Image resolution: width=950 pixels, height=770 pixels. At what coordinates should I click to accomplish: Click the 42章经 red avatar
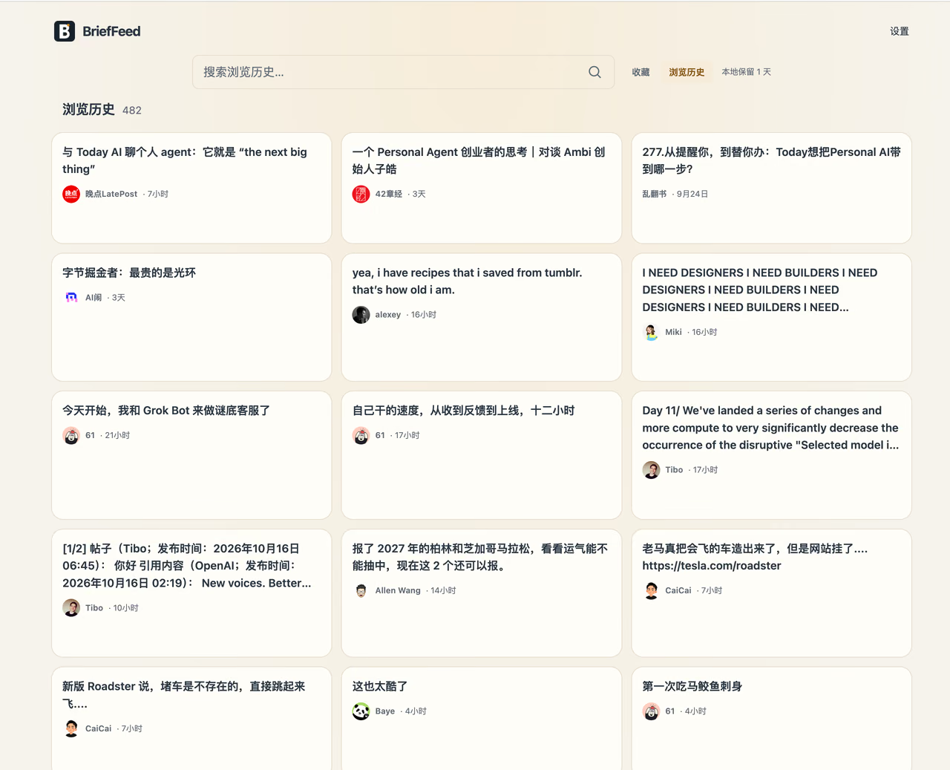pyautogui.click(x=361, y=194)
